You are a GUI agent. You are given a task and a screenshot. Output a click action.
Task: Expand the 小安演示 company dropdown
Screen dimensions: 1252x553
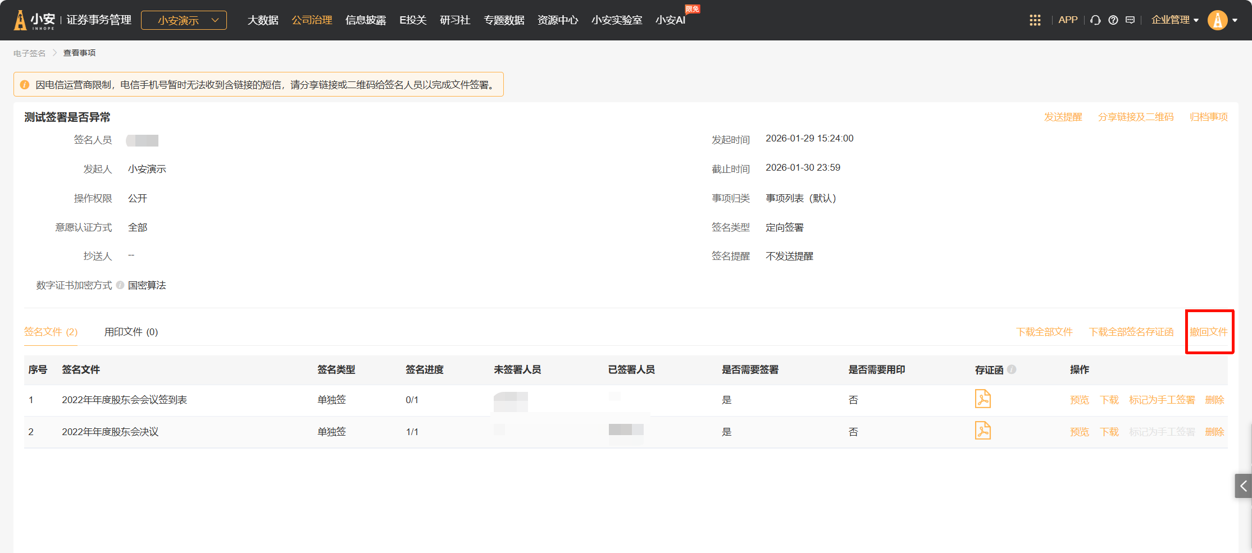pos(184,20)
